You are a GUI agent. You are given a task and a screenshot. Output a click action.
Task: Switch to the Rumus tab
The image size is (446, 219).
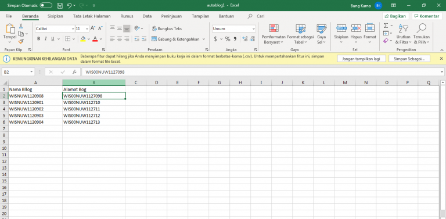pos(127,16)
